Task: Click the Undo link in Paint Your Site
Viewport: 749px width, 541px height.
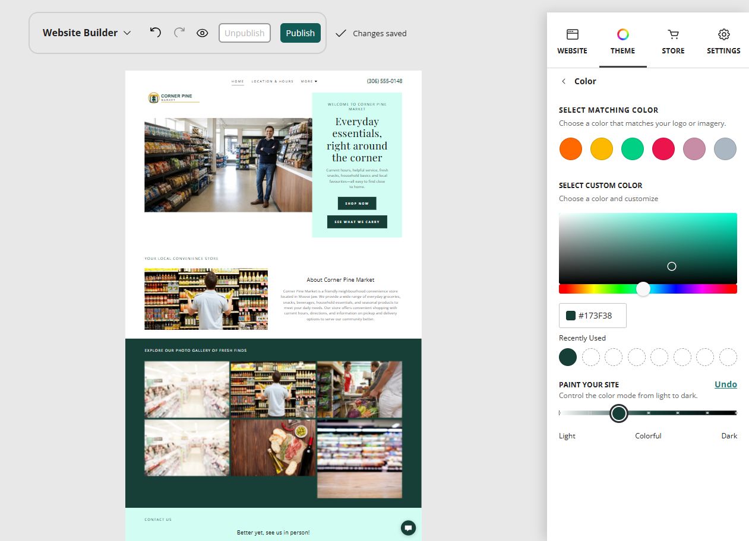Action: click(x=726, y=384)
